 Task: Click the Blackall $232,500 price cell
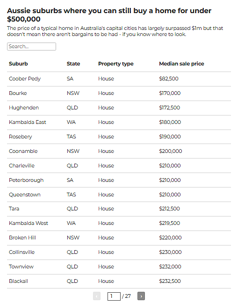click(170, 281)
